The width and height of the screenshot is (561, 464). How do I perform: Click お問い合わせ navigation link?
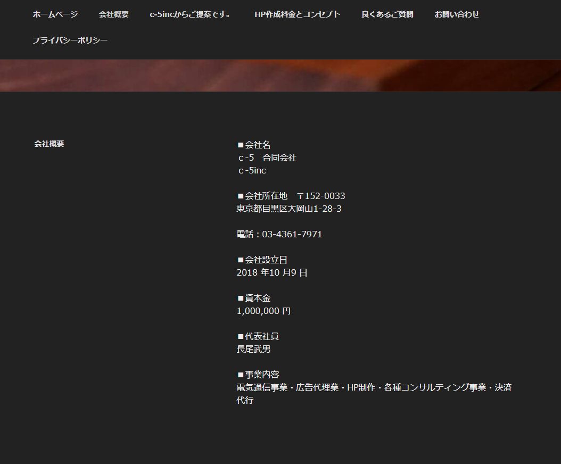point(457,14)
